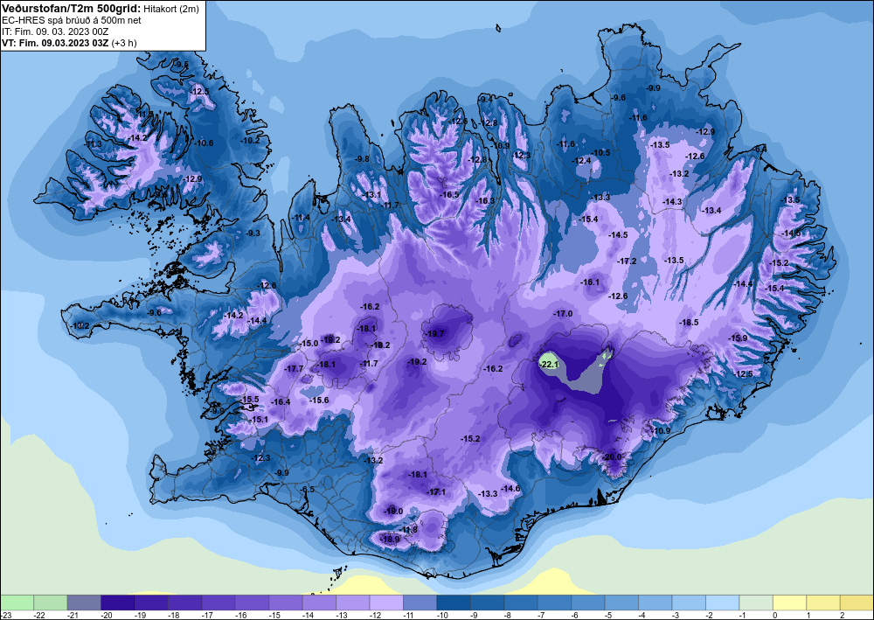Click the -22.1 temperature label on the glacier
This screenshot has height=620, width=874.
pyautogui.click(x=549, y=365)
